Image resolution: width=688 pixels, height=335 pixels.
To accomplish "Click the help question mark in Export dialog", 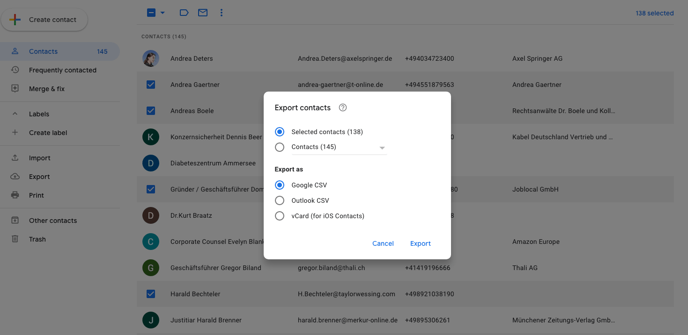I will (342, 107).
